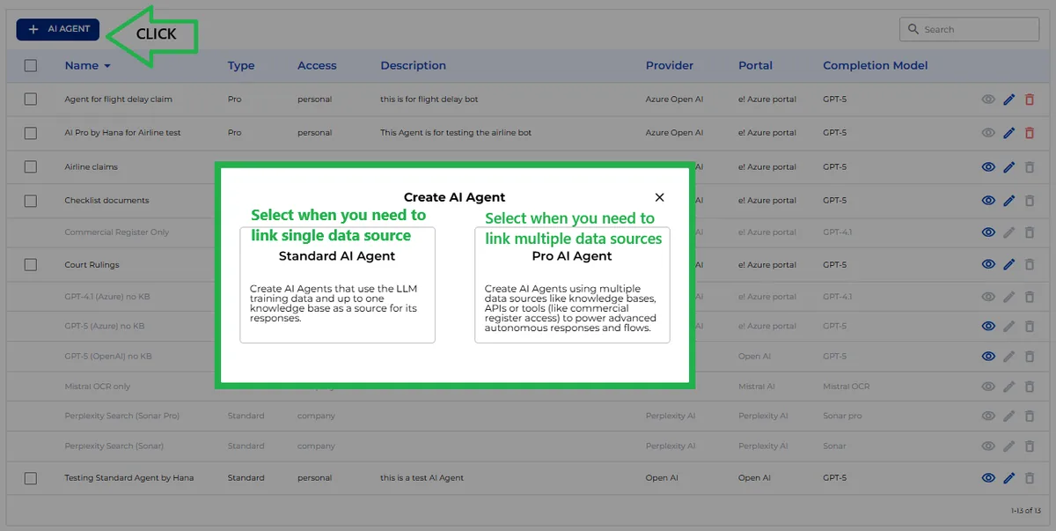This screenshot has height=531, width=1056.
Task: Delete the AI Pro by Hana agent
Action: [1030, 133]
